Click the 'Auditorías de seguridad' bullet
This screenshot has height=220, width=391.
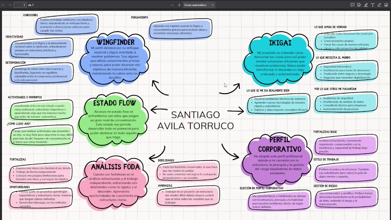338,98
